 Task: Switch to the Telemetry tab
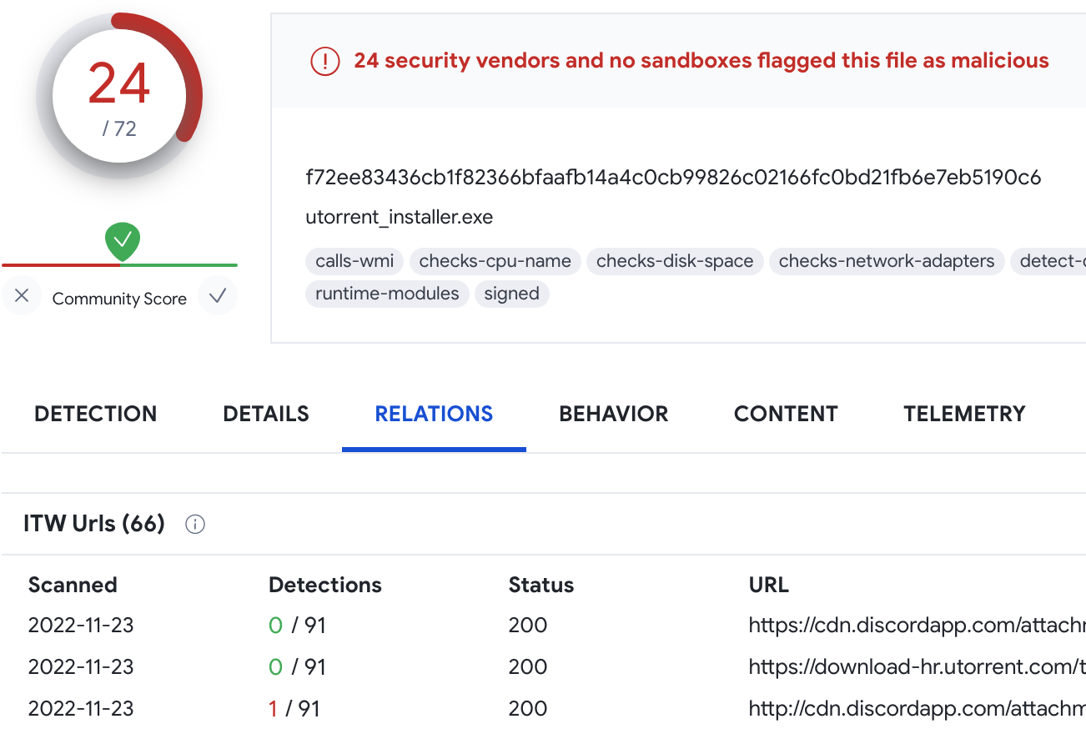click(964, 414)
